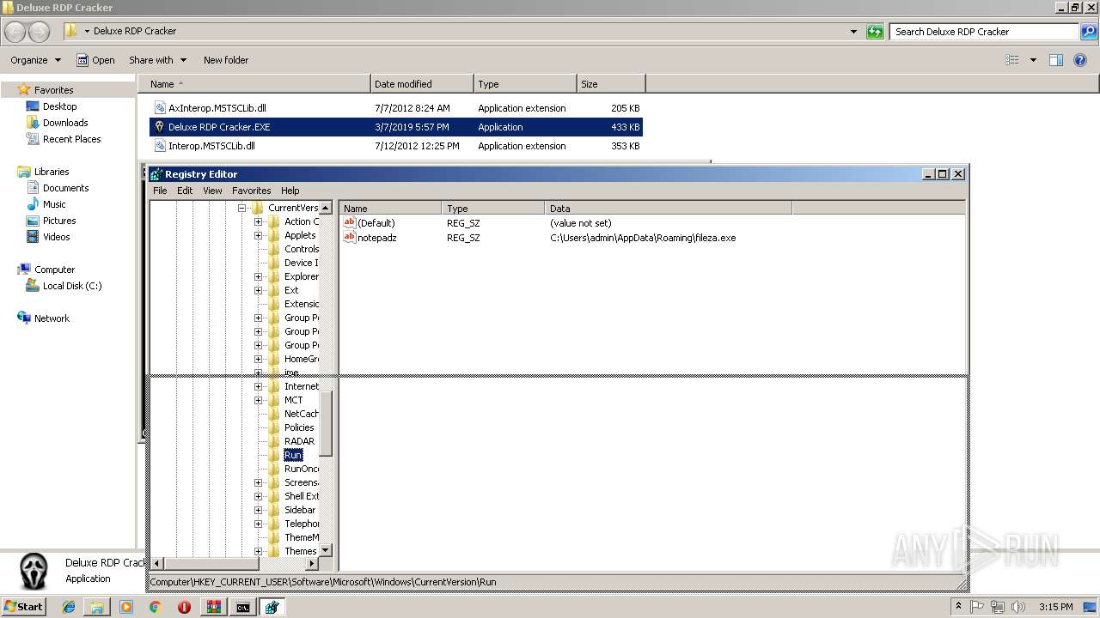Select the (Default) registry value
Viewport: 1100px width, 618px height.
pos(369,223)
